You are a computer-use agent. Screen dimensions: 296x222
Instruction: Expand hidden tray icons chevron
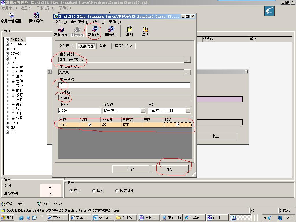(265, 218)
